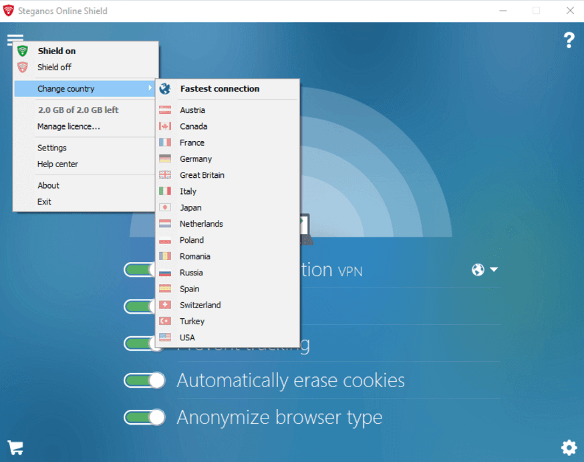Click the Anonymize browser type label

pos(280,417)
